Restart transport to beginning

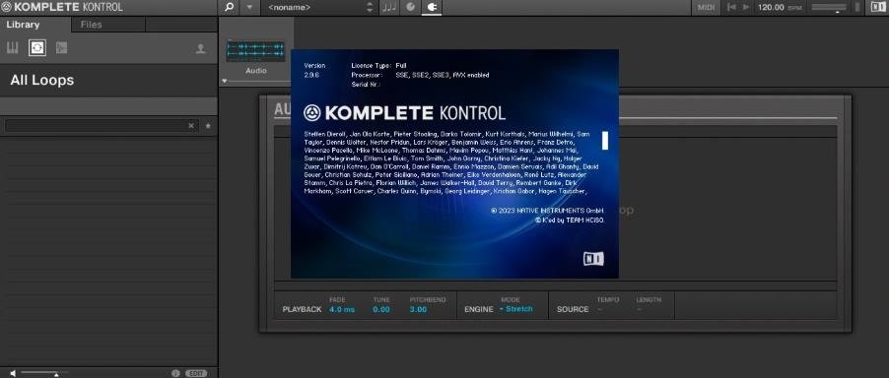coord(731,7)
